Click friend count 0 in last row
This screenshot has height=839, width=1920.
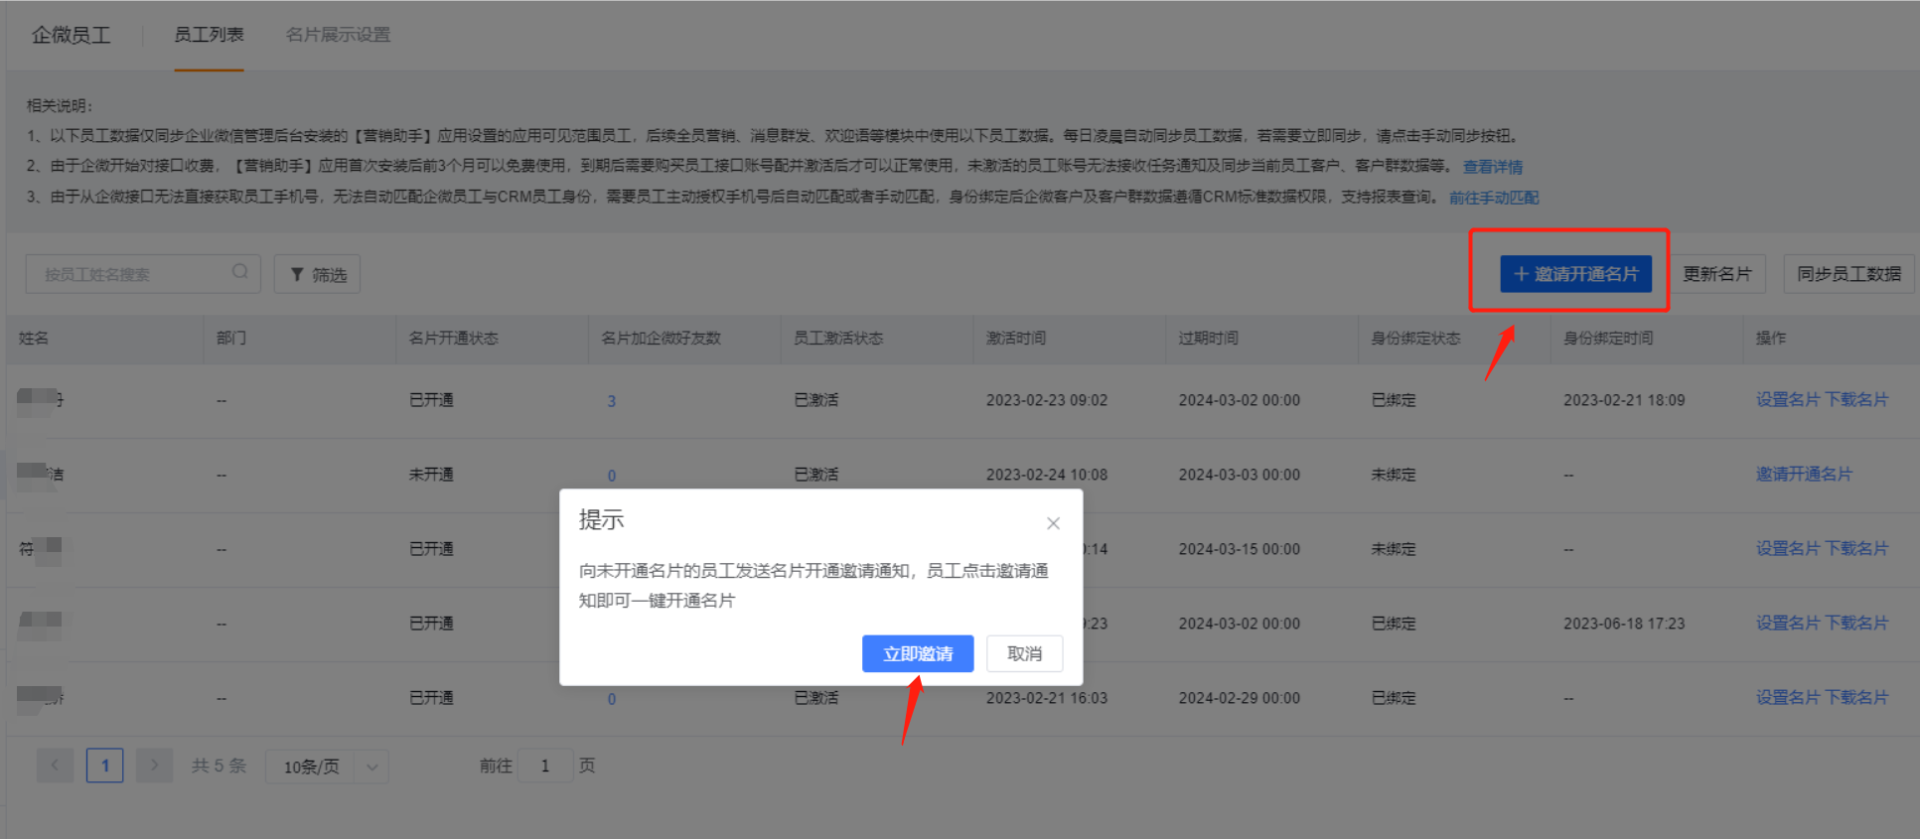pos(611,699)
